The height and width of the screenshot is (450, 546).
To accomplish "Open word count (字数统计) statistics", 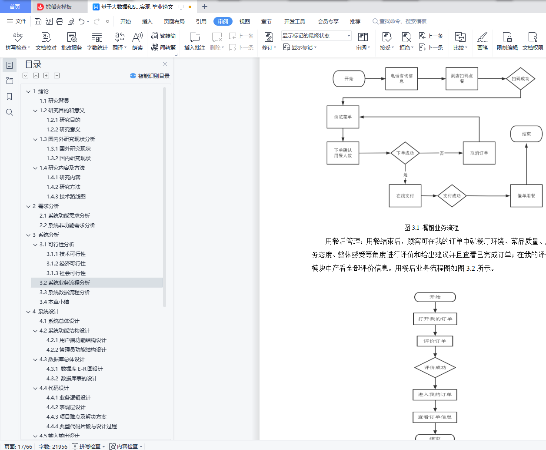I will (97, 41).
